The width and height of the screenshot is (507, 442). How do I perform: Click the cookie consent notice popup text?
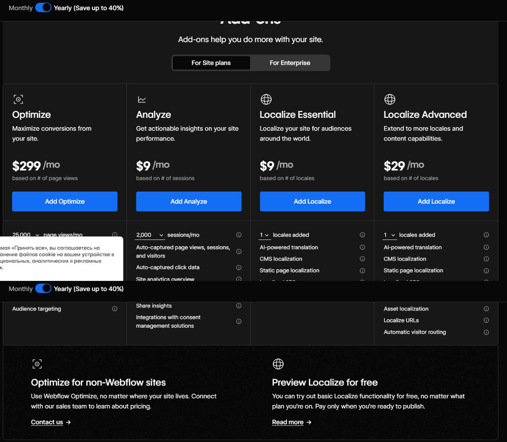pos(57,258)
